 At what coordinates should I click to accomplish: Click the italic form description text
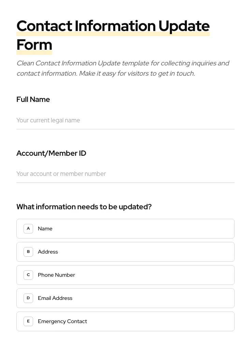[x=123, y=68]
